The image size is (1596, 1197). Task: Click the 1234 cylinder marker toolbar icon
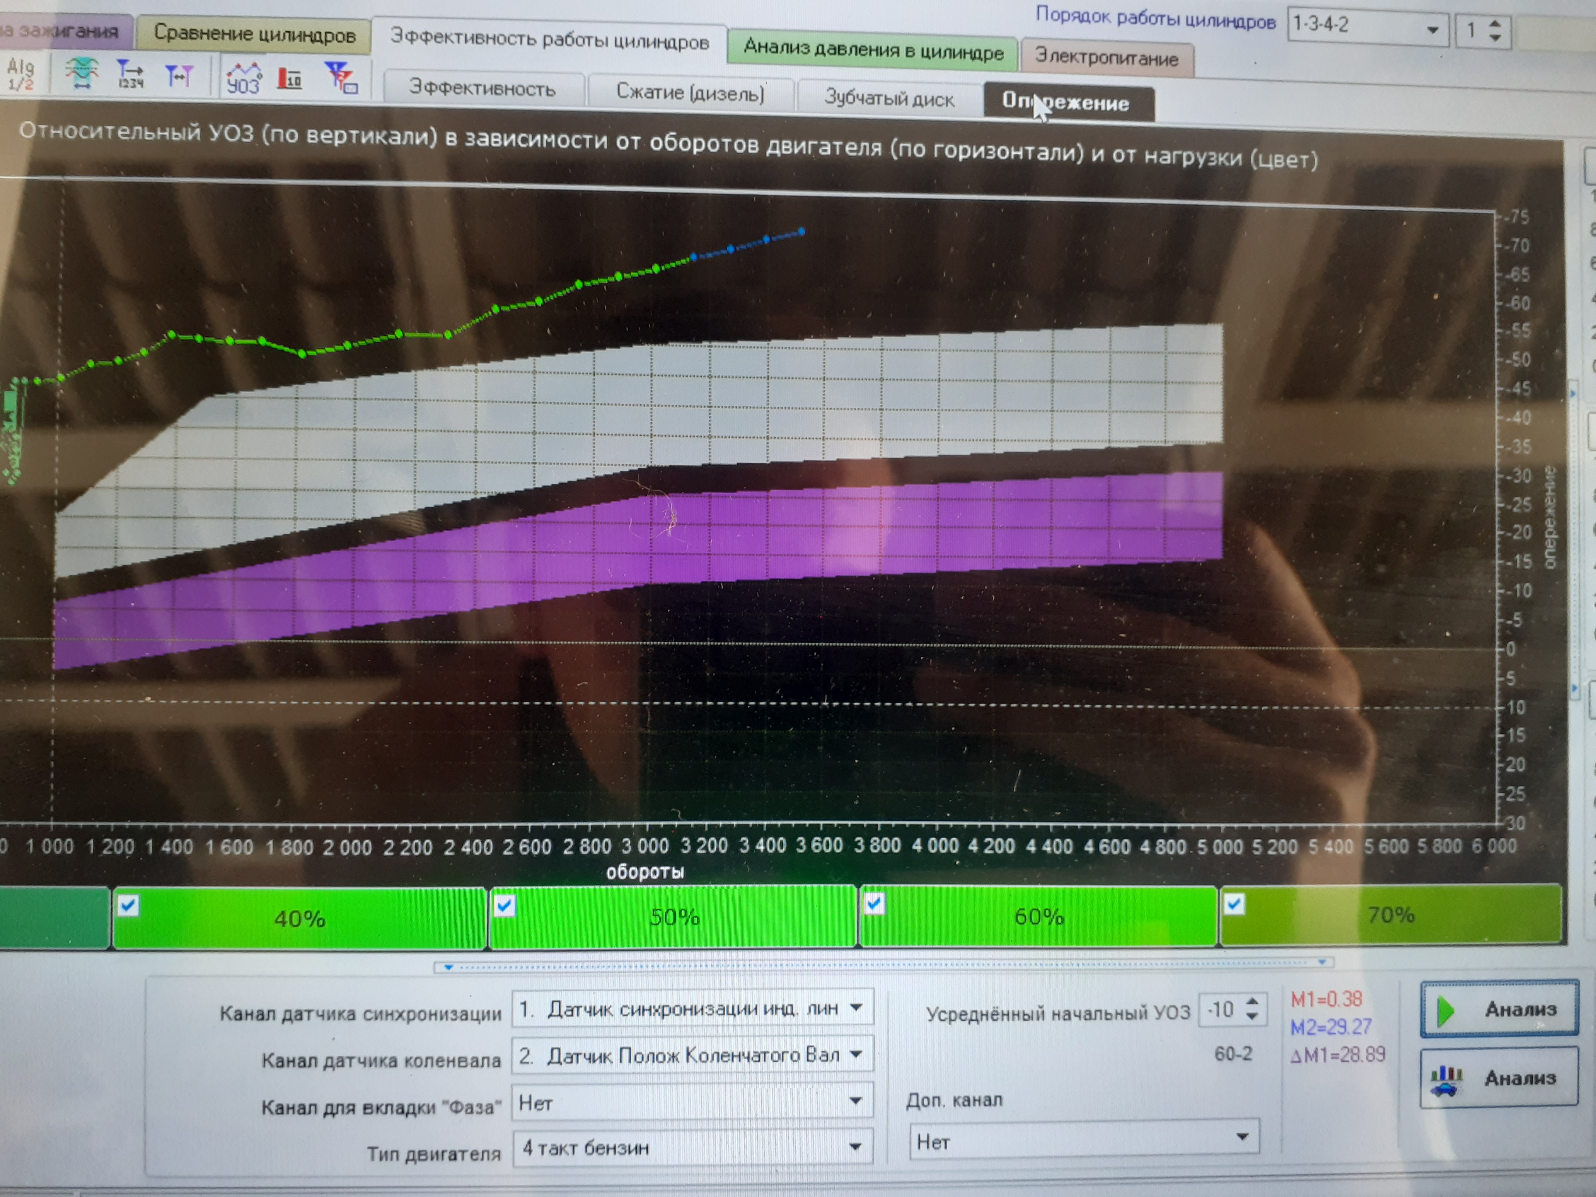coord(130,73)
